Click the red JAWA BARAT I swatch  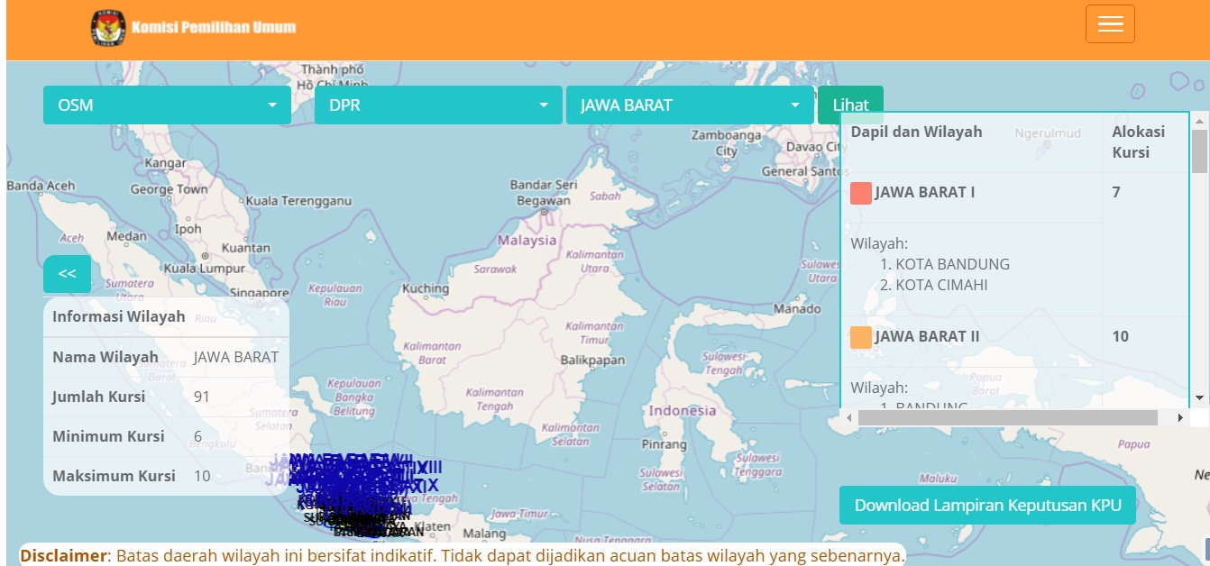pyautogui.click(x=861, y=193)
